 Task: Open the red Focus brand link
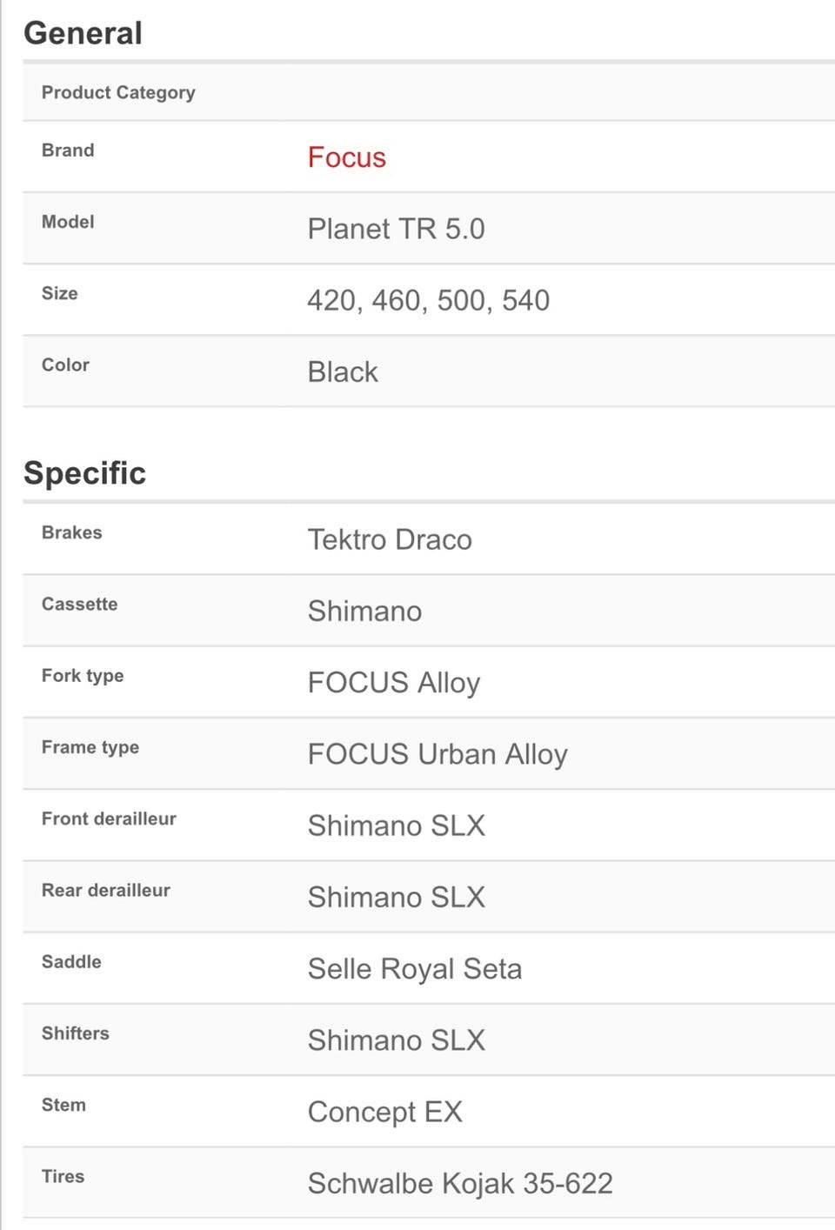(x=346, y=157)
